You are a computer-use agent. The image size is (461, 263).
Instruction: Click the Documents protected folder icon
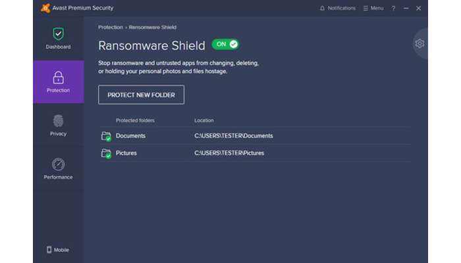106,136
